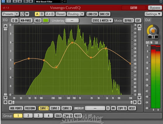Image resolution: width=163 pixels, height=124 pixels.
Task: Copy state A to B
Action: (50, 14)
